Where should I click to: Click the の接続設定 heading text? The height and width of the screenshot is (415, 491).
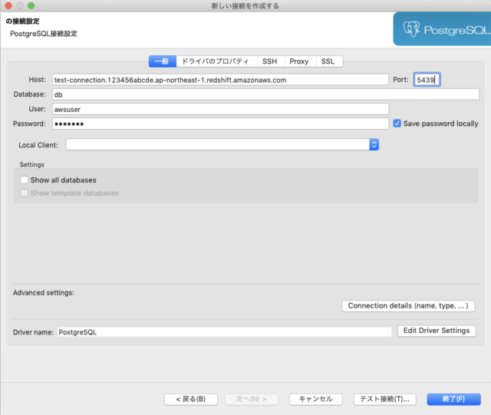22,21
